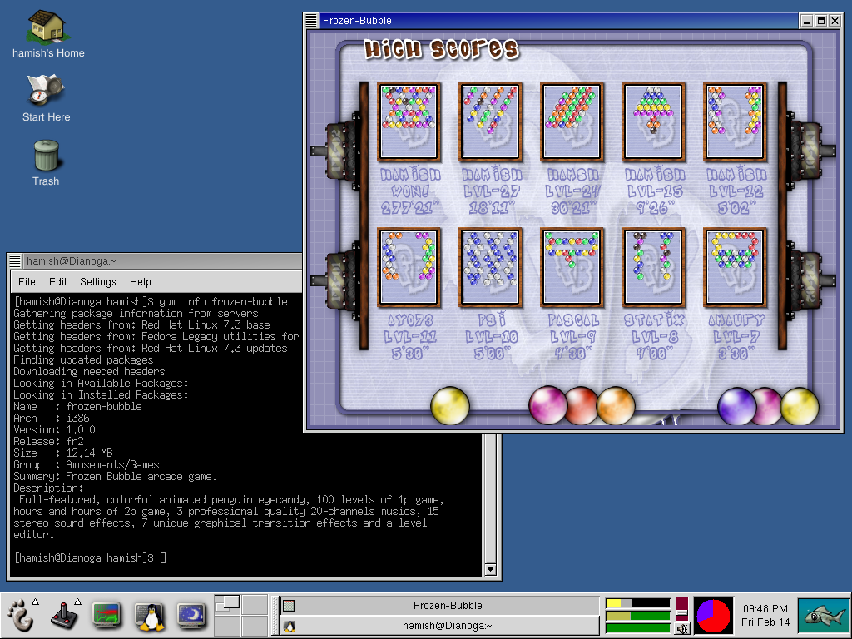This screenshot has width=852, height=639.
Task: Click the AMAURY LVL-7 thumbnail
Action: pyautogui.click(x=736, y=267)
